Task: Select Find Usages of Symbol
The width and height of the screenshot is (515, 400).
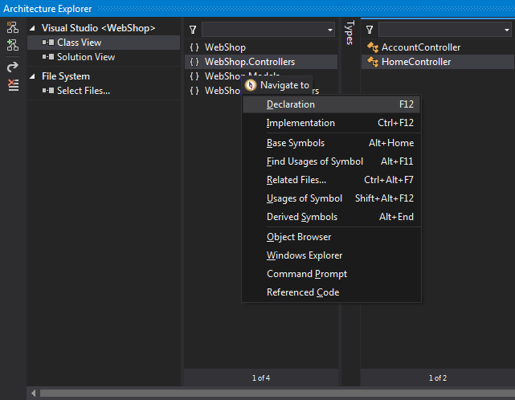Action: 331,161
